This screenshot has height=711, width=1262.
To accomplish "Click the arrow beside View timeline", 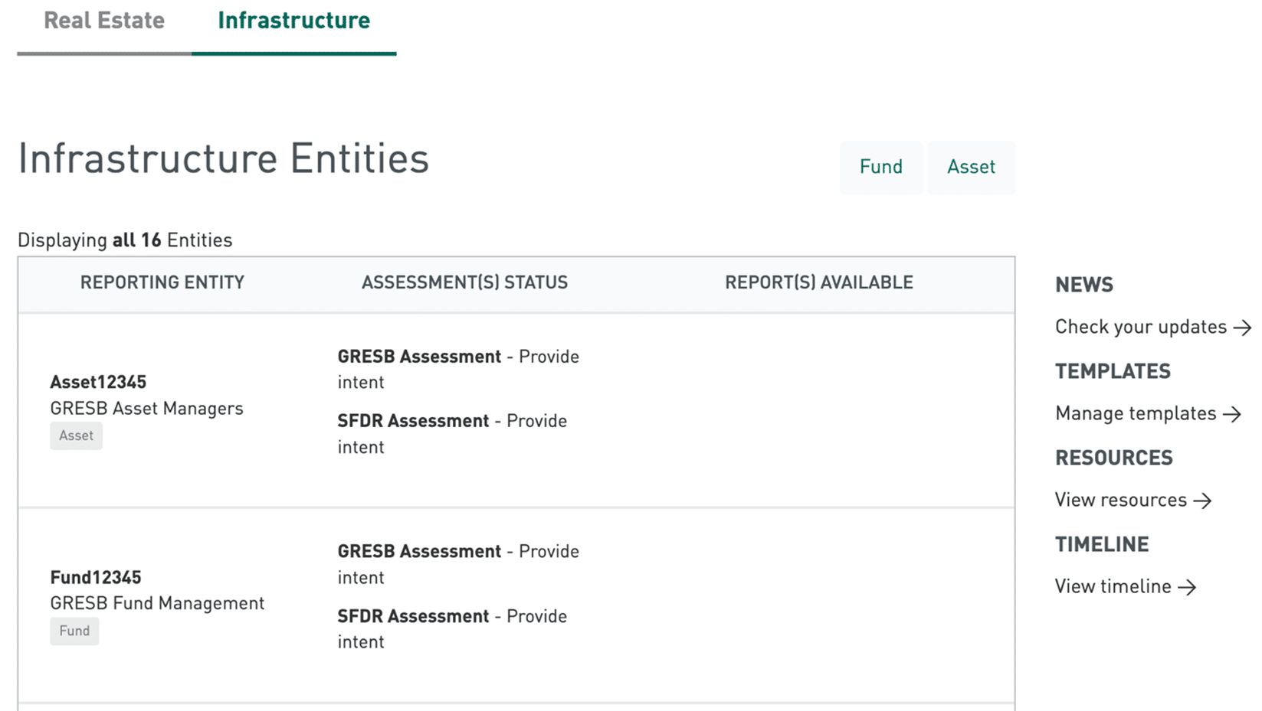I will (1187, 587).
